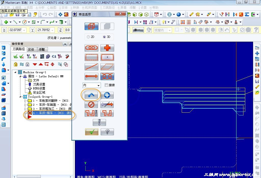Collapse the Toolpath Group-1 node

[20, 97]
